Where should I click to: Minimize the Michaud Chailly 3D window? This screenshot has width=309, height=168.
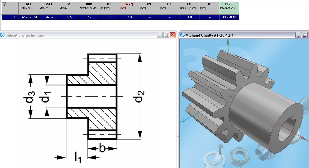pos(298,35)
